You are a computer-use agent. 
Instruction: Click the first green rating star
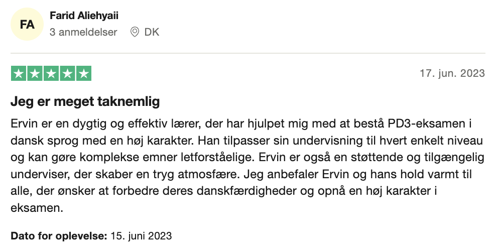tap(19, 73)
